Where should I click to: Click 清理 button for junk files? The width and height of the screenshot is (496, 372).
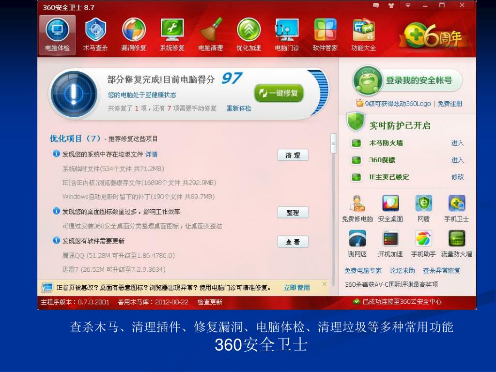pos(293,155)
